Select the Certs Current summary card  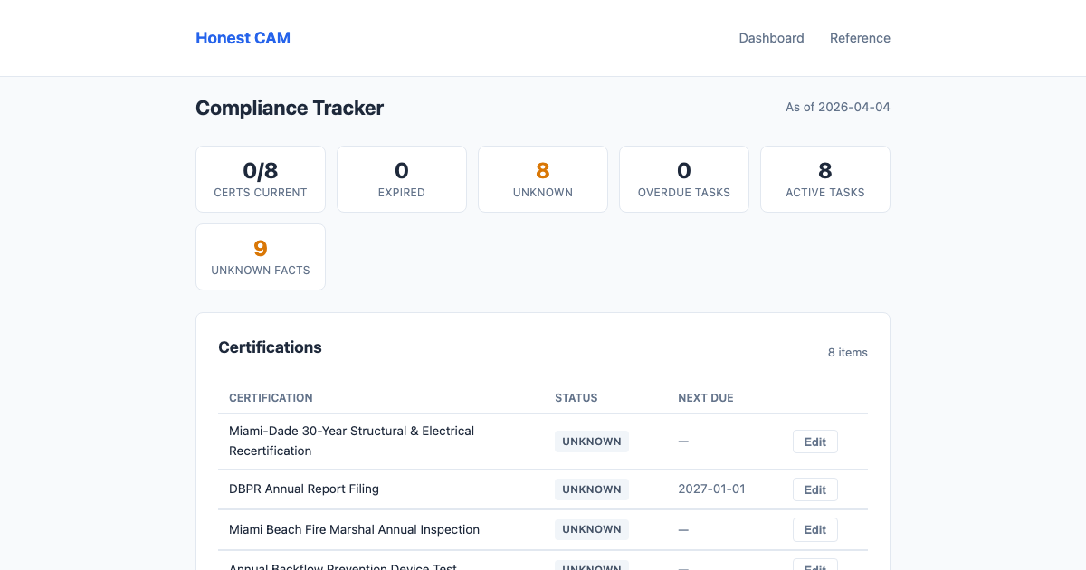(x=261, y=178)
